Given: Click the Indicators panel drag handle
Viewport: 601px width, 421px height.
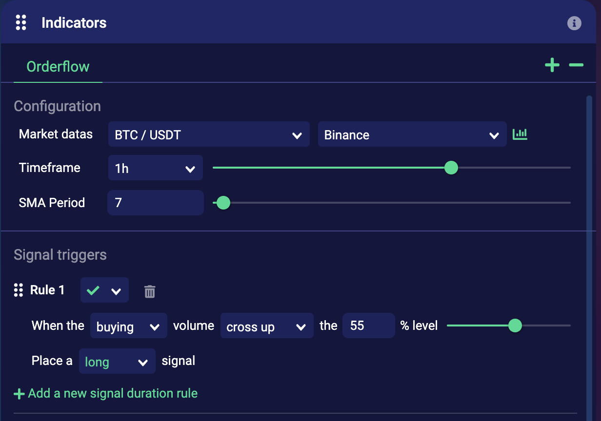Looking at the screenshot, I should coord(21,22).
